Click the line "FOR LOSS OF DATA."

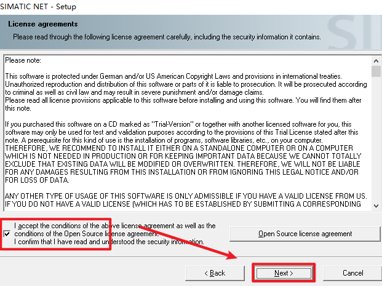click(37, 180)
